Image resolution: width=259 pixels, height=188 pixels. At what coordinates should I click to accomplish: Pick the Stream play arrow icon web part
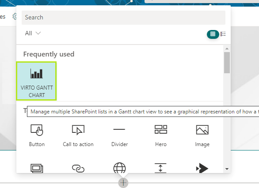[202, 168]
